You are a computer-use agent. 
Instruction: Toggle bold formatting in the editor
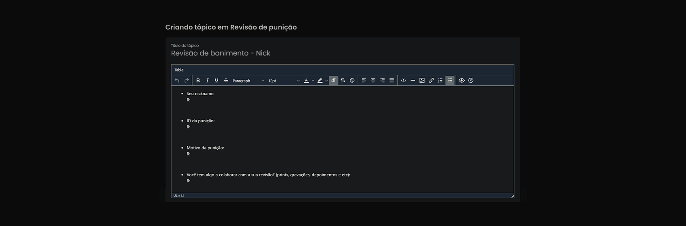[198, 81]
